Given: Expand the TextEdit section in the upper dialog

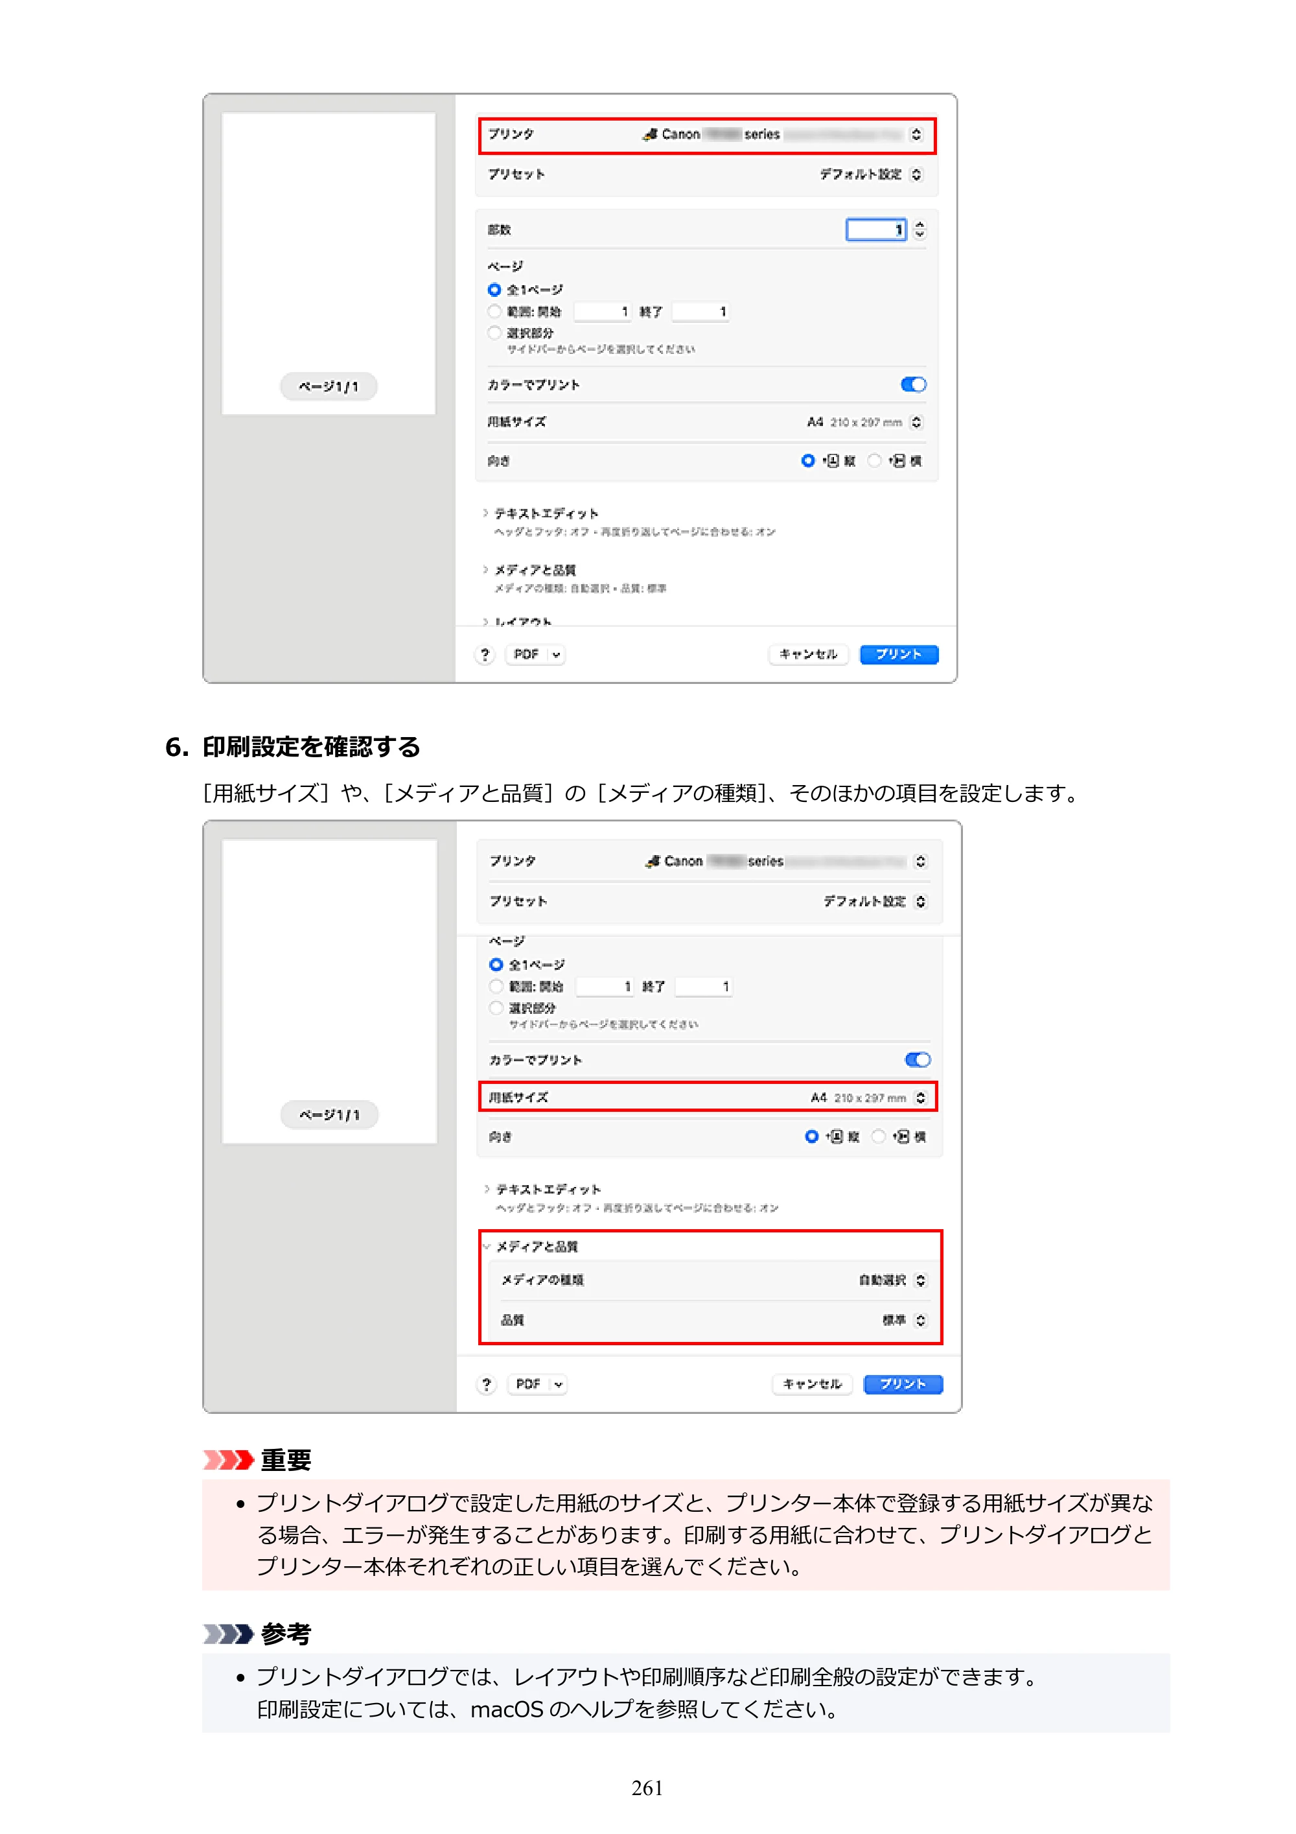Looking at the screenshot, I should [485, 513].
